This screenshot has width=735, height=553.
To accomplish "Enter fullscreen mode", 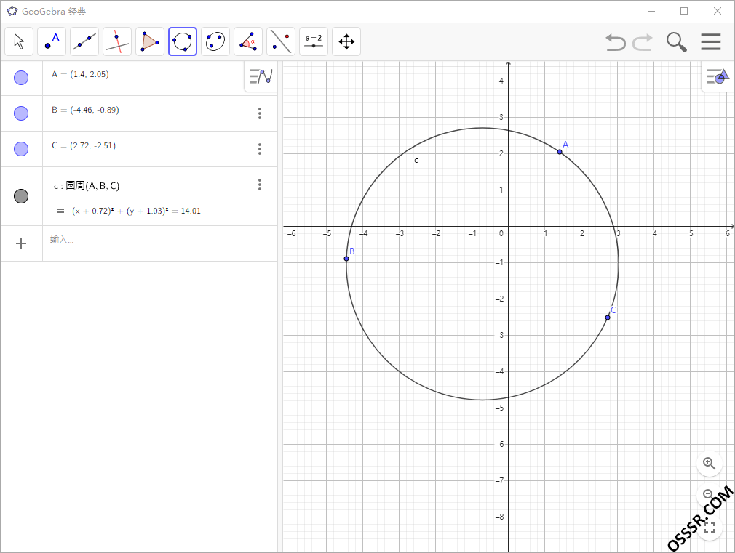I will pos(710,528).
